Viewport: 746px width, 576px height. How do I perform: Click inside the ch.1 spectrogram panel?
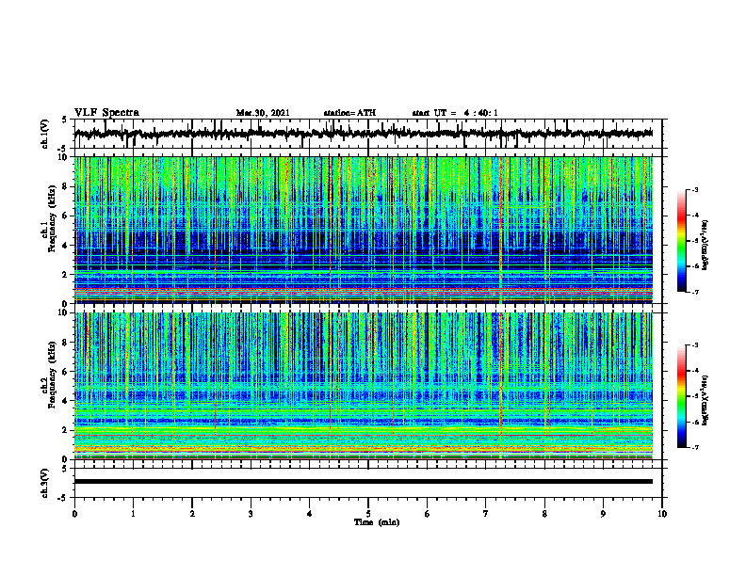(x=363, y=230)
